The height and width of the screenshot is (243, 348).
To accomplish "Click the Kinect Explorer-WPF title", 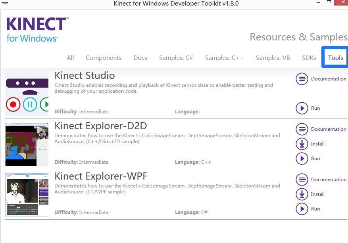I will coord(101,176).
